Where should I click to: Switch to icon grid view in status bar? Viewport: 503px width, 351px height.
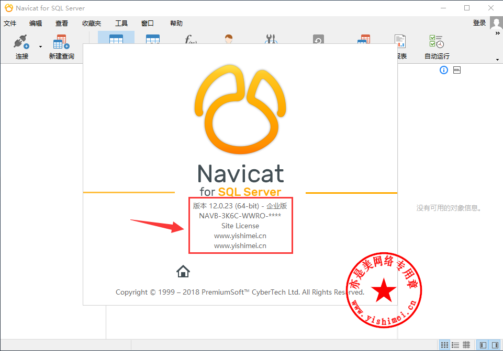[444, 345]
